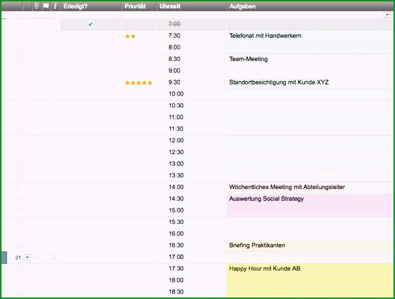Viewport: 395px width, 299px height.
Task: Click the two-star priority for 7:30
Action: click(x=130, y=36)
